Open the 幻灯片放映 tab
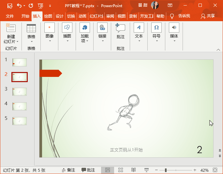 point(97,16)
